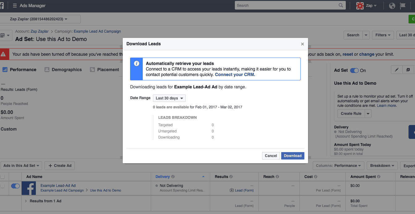Open the Ads in this Ad Set dropdown
Image resolution: width=415 pixels, height=214 pixels.
click(x=21, y=166)
